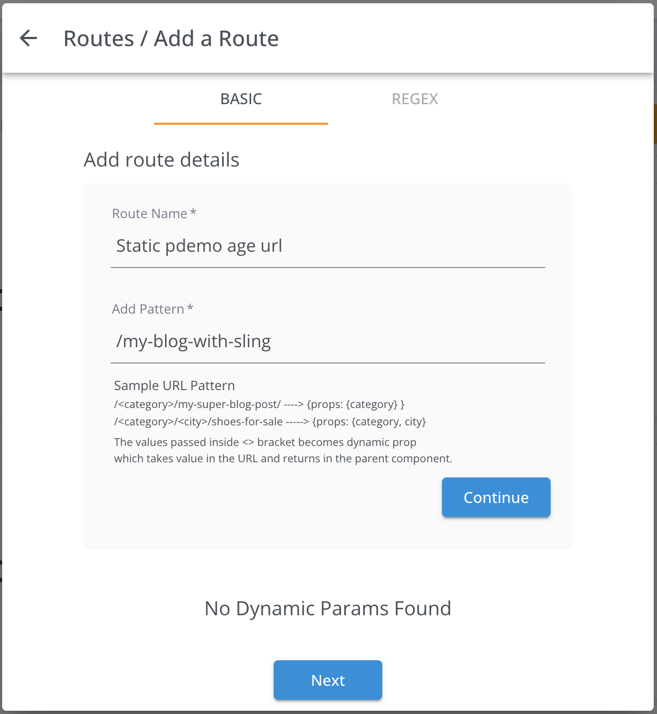Click the shoes-for-sale sample pattern line
This screenshot has width=657, height=714.
[x=270, y=422]
